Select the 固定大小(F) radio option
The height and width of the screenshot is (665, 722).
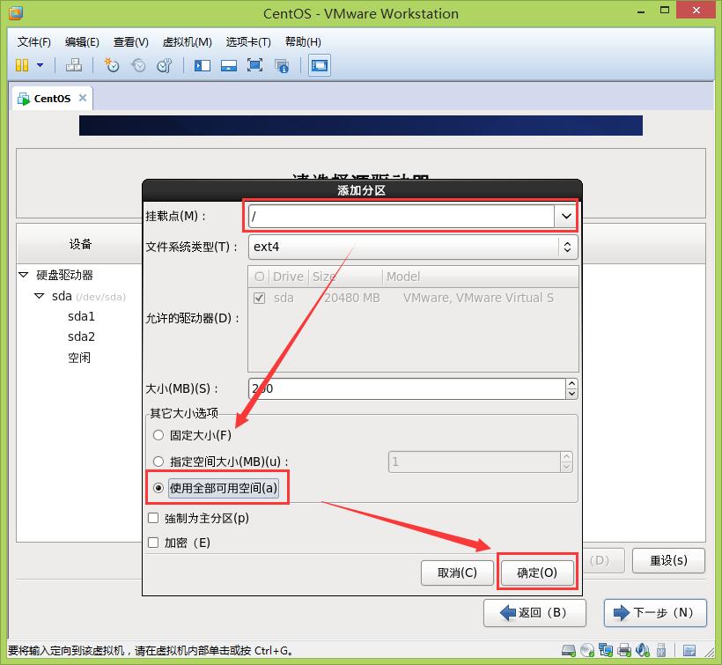pyautogui.click(x=158, y=435)
